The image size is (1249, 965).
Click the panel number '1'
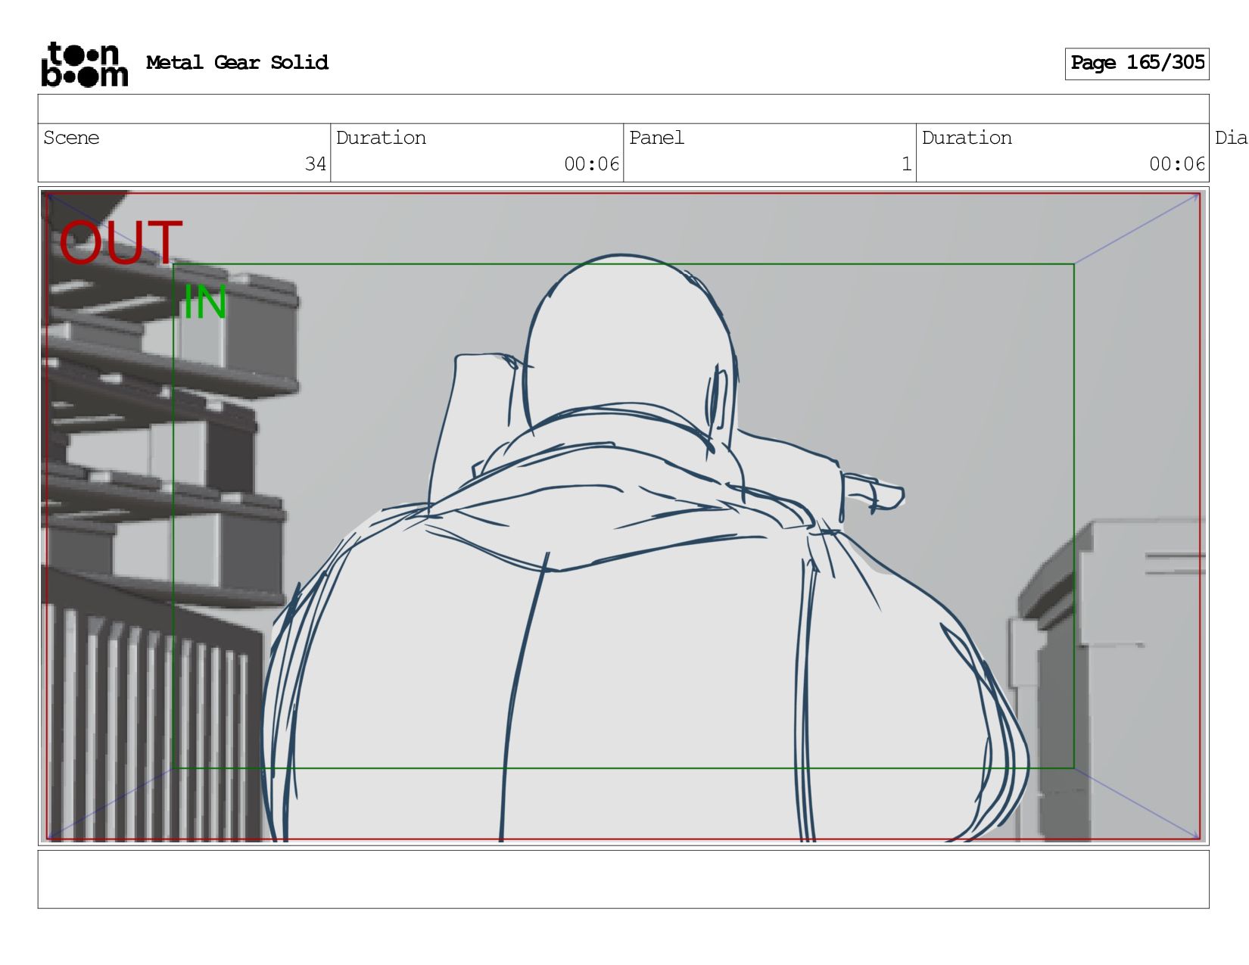(x=906, y=164)
